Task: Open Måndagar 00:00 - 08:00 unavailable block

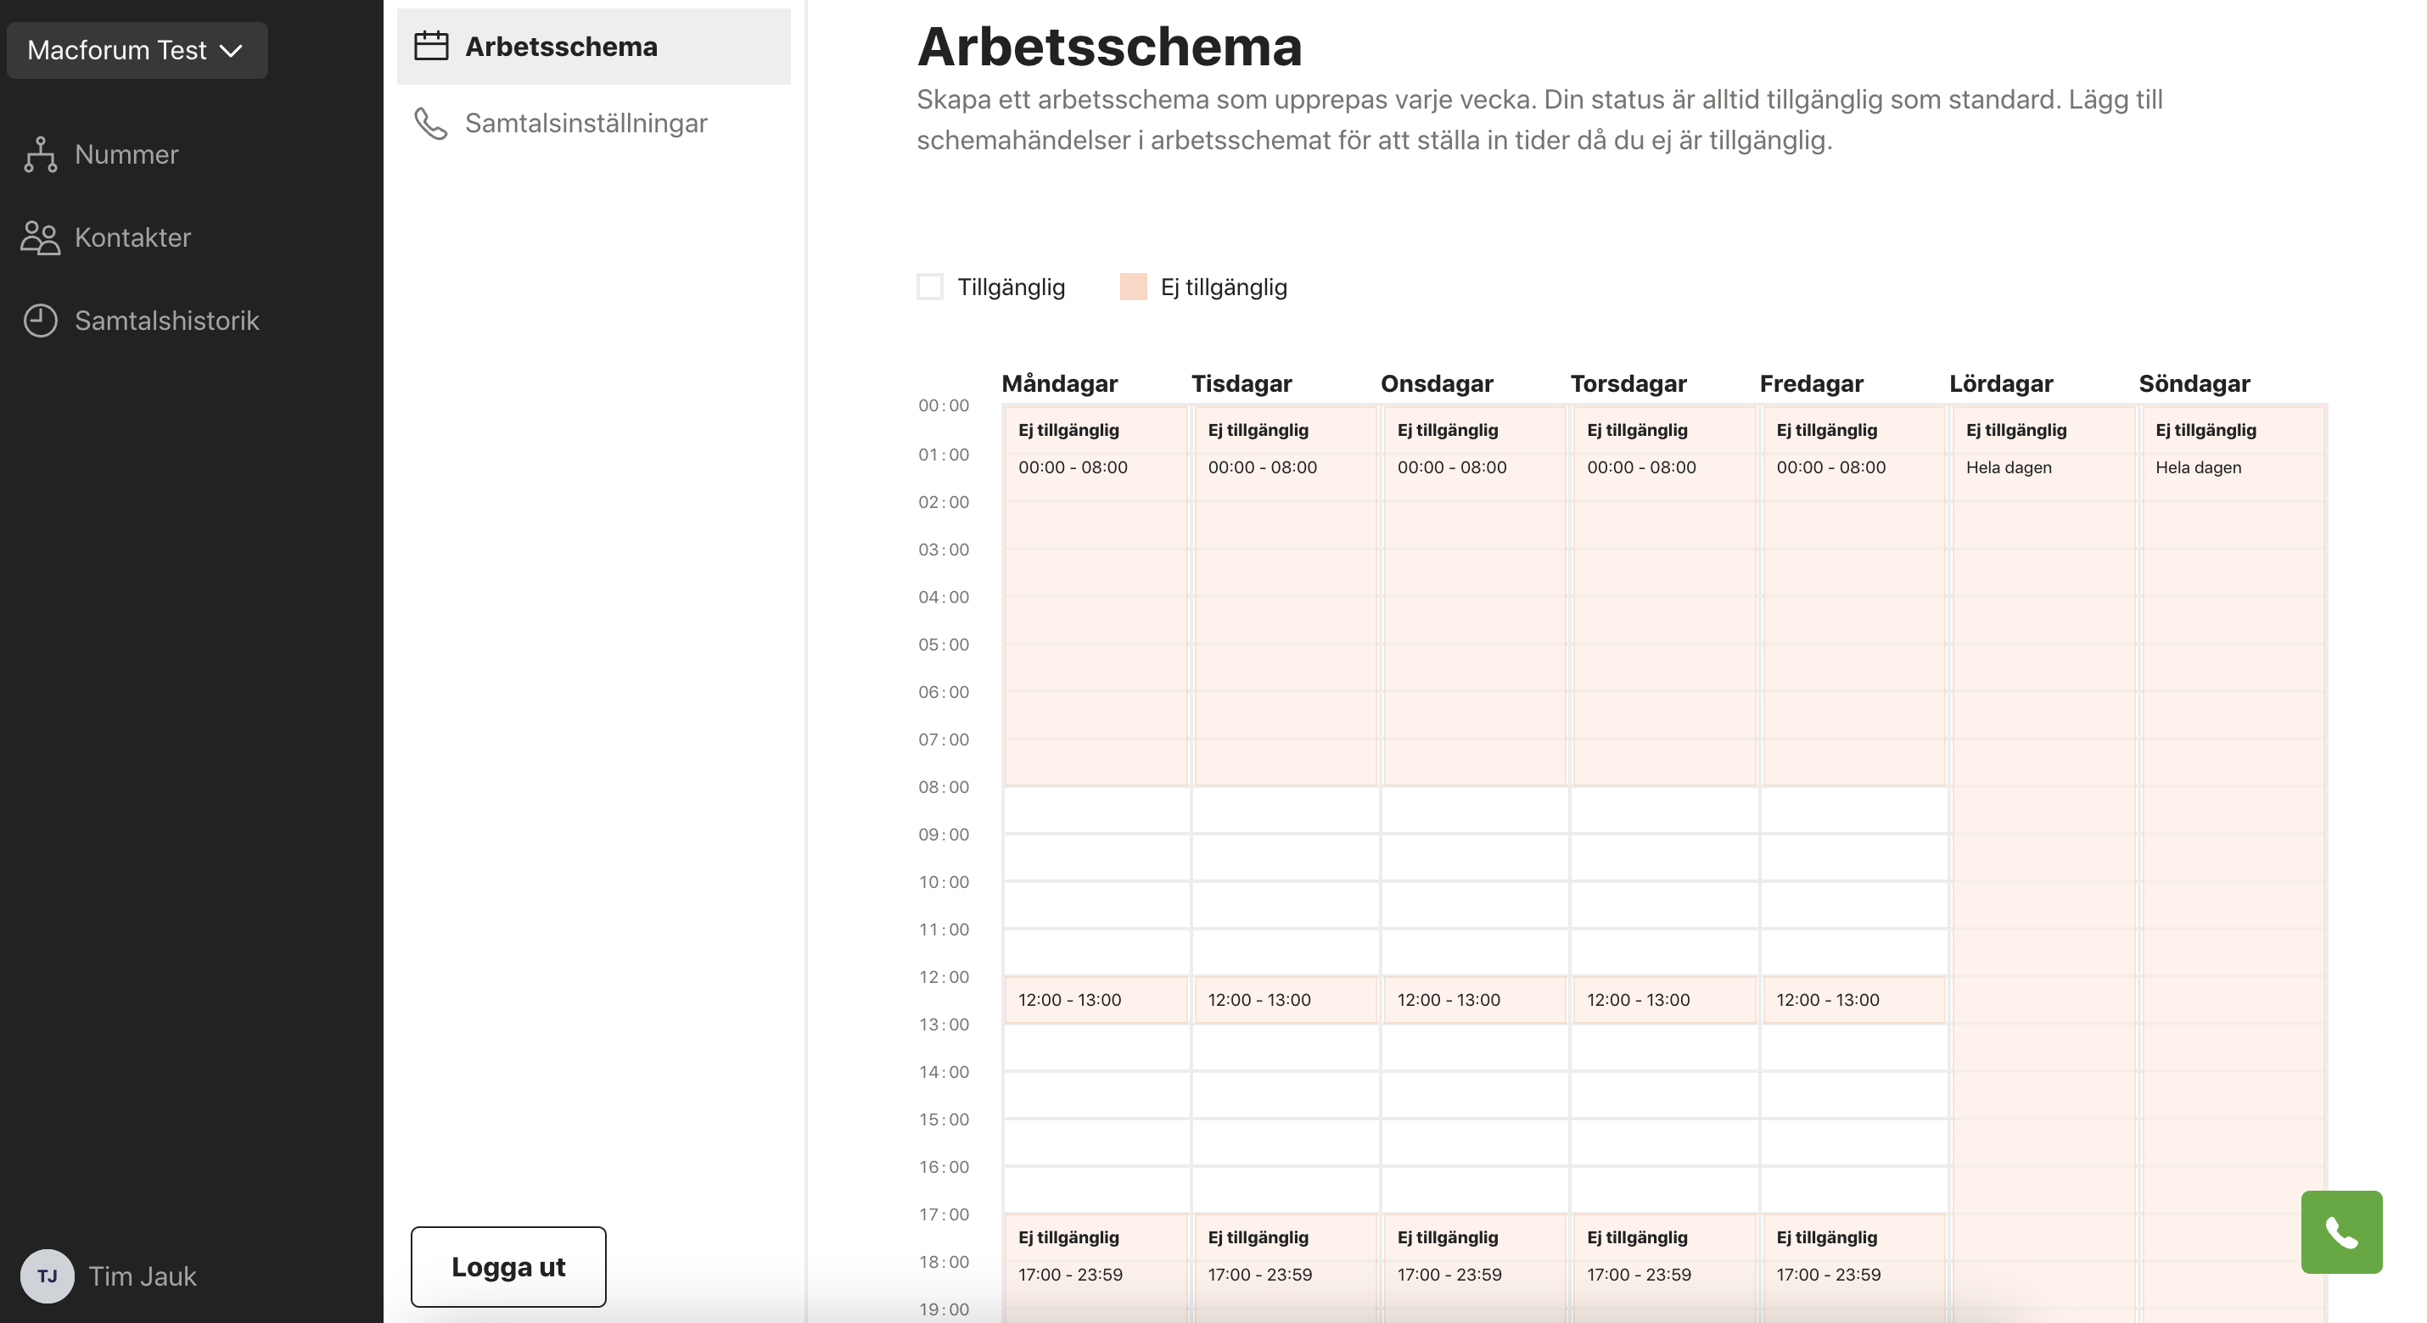Action: 1096,596
